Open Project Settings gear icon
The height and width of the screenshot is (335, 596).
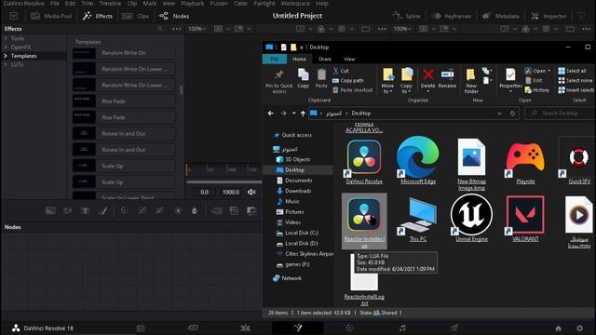click(x=579, y=328)
